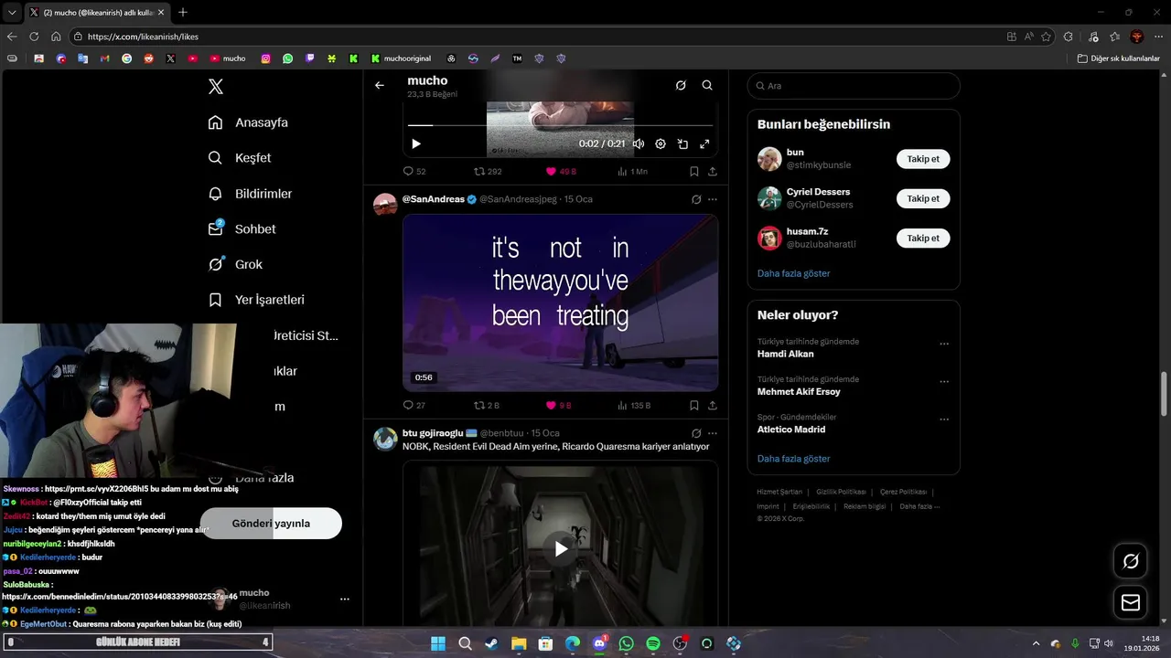1171x658 pixels.
Task: Bookmark the @SanAndreas post
Action: (x=694, y=405)
